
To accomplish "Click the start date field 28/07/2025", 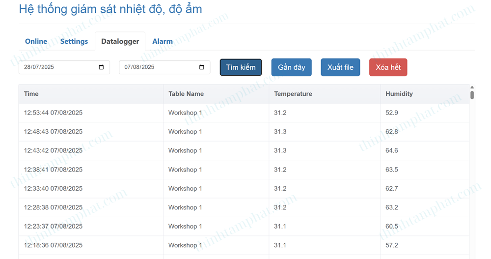I will [x=54, y=67].
